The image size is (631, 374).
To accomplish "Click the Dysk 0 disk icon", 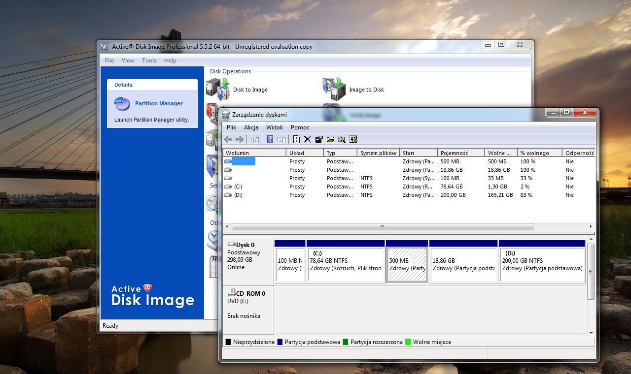I will [231, 245].
